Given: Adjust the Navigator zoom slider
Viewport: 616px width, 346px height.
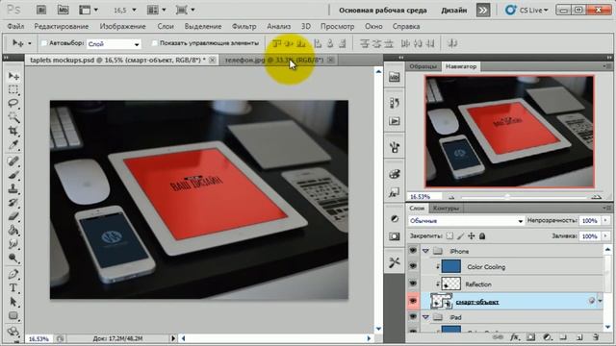Looking at the screenshot, I should coord(507,196).
